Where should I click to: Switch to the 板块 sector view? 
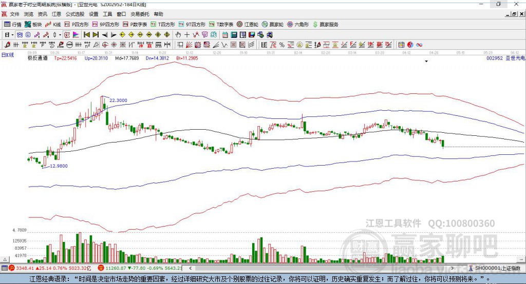pyautogui.click(x=33, y=25)
